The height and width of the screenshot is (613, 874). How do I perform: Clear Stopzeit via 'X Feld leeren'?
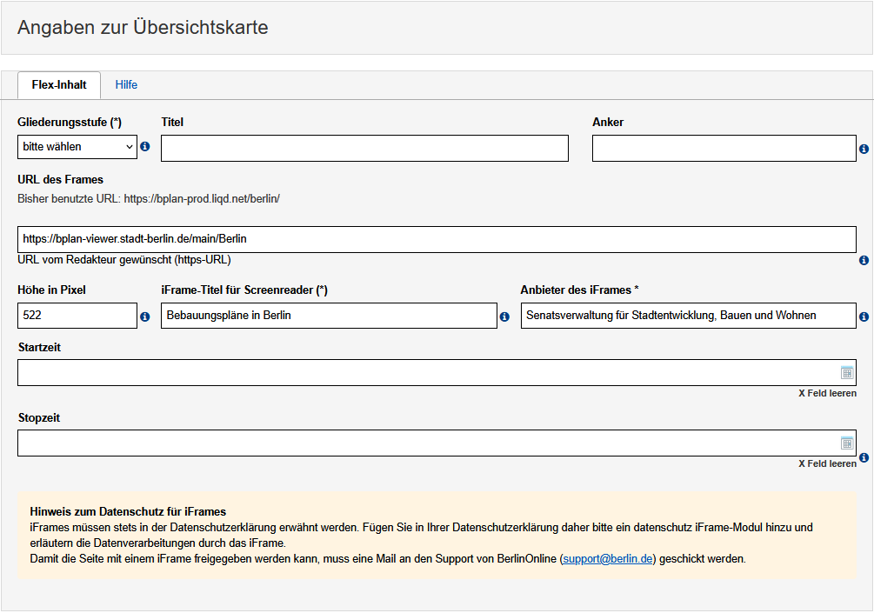(x=827, y=463)
